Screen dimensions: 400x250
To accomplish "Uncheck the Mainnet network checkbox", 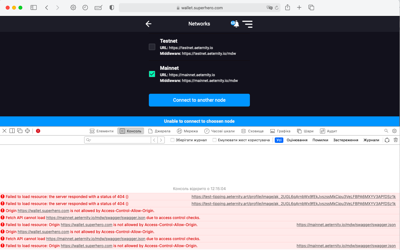I will click(152, 74).
